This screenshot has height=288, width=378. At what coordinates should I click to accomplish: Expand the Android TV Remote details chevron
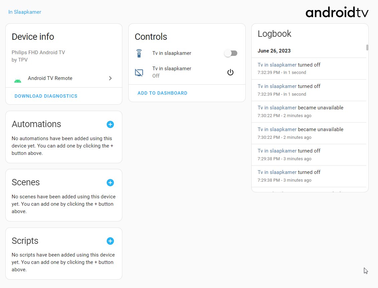tap(110, 78)
